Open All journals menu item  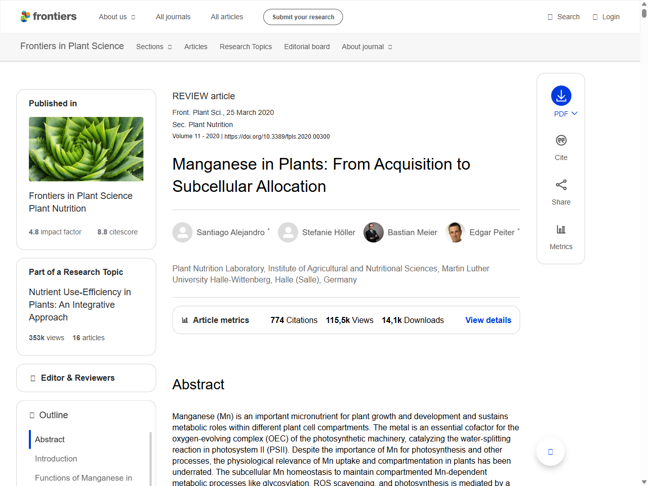coord(173,17)
